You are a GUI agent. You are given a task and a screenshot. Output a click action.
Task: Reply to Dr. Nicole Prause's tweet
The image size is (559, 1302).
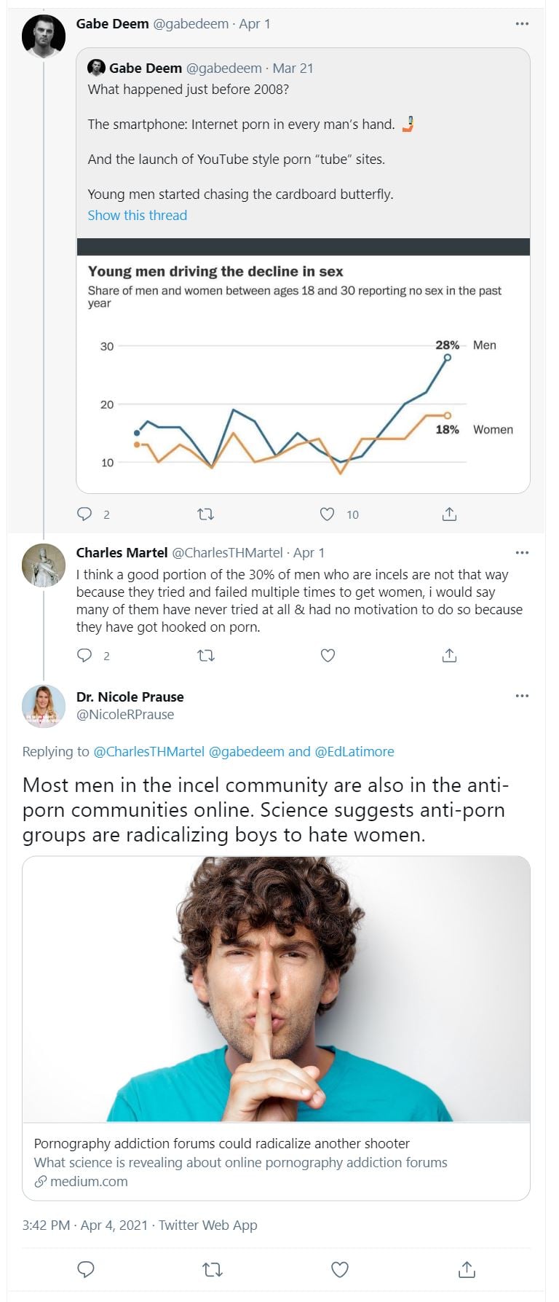(x=86, y=1270)
